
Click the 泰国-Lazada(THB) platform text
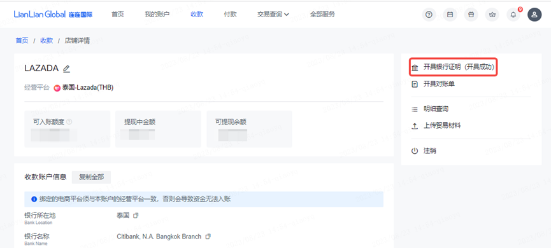(x=88, y=88)
